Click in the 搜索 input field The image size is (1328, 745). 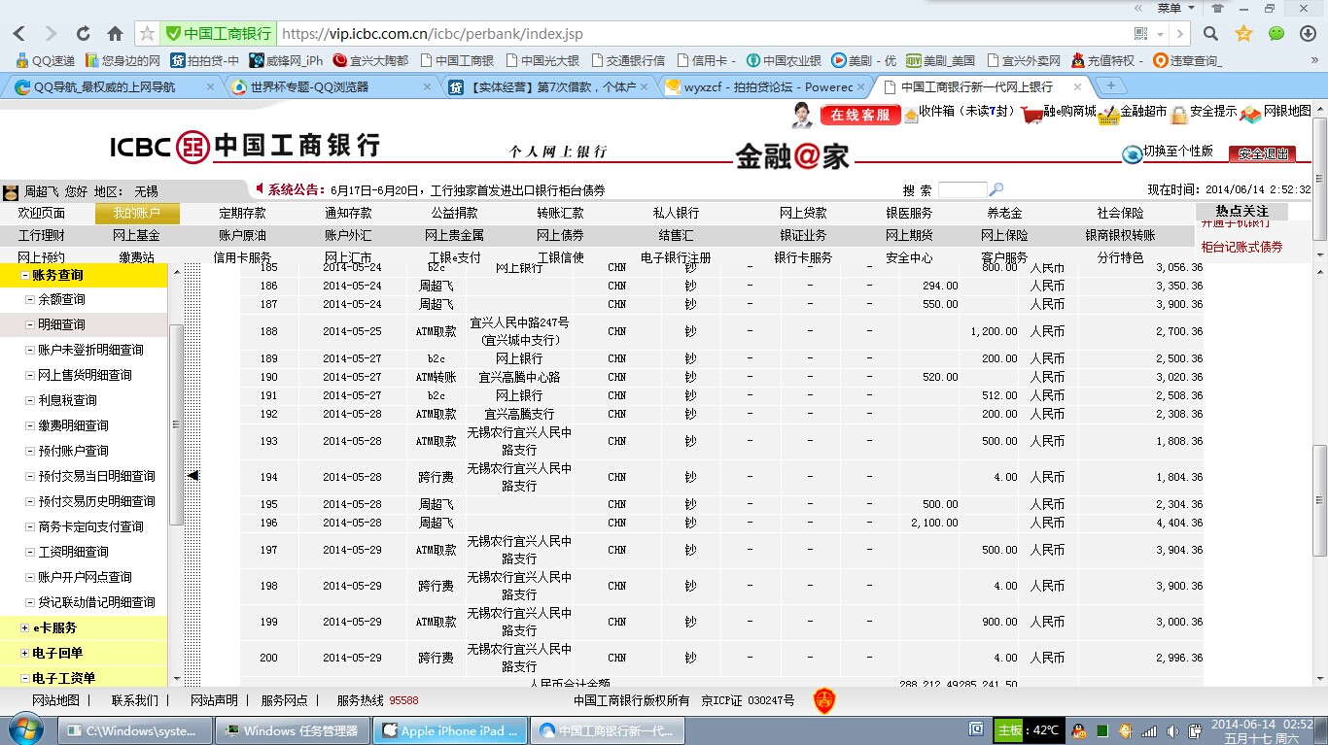[961, 190]
